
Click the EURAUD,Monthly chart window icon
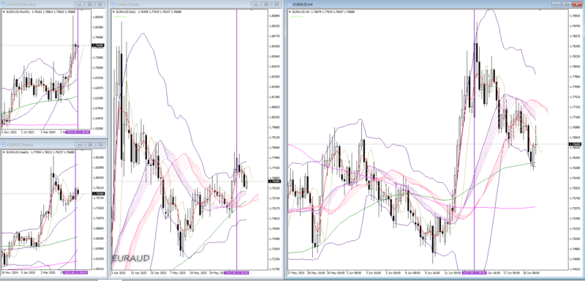tap(4, 4)
